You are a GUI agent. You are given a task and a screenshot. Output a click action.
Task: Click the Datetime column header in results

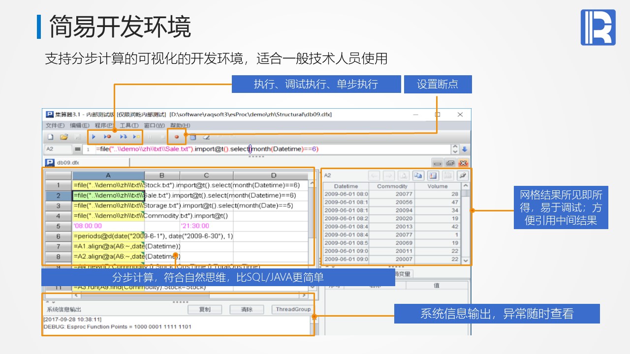tap(346, 186)
